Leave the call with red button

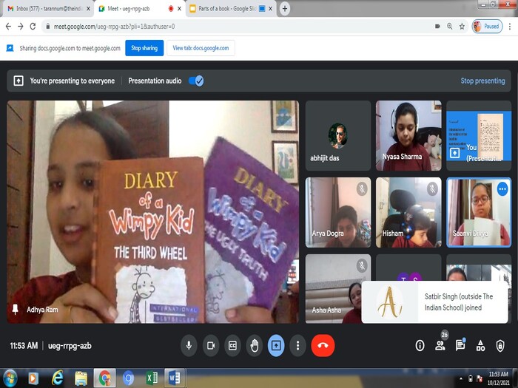click(x=323, y=345)
